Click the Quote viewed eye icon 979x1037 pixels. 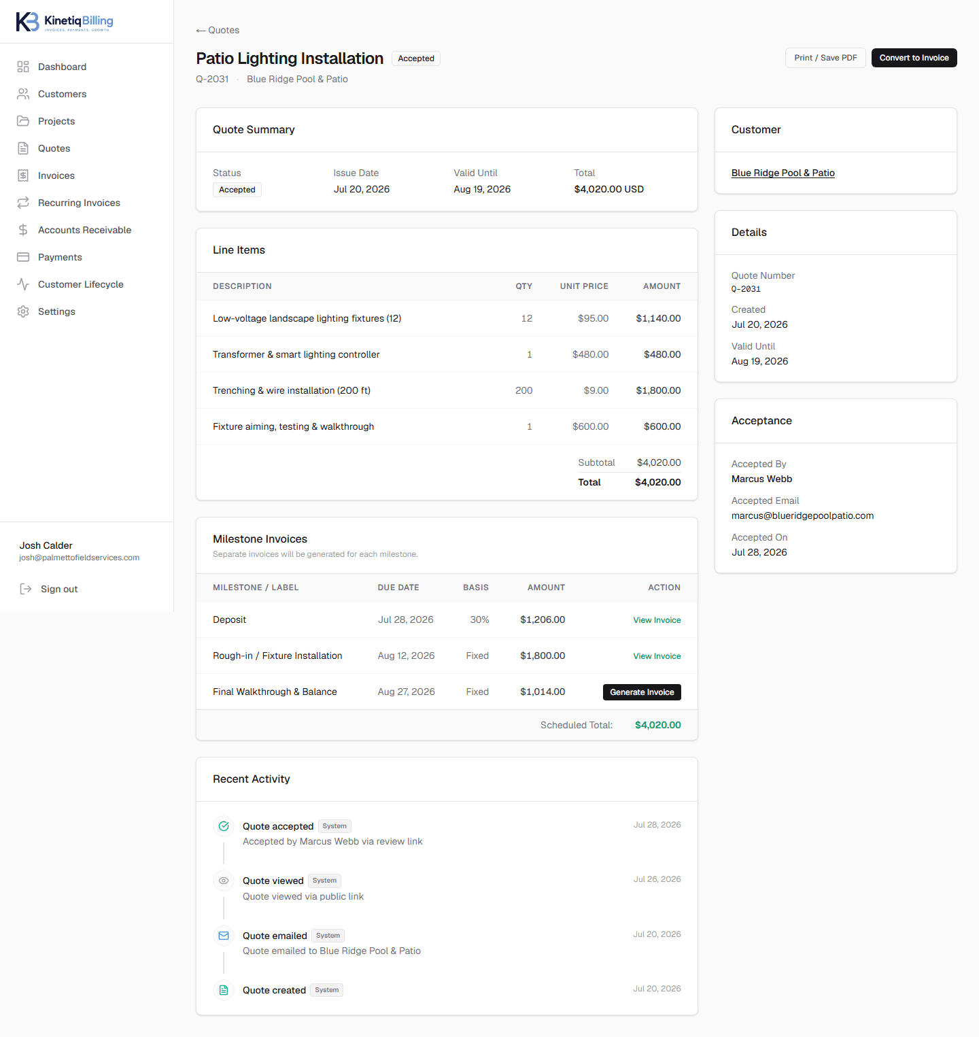point(224,881)
